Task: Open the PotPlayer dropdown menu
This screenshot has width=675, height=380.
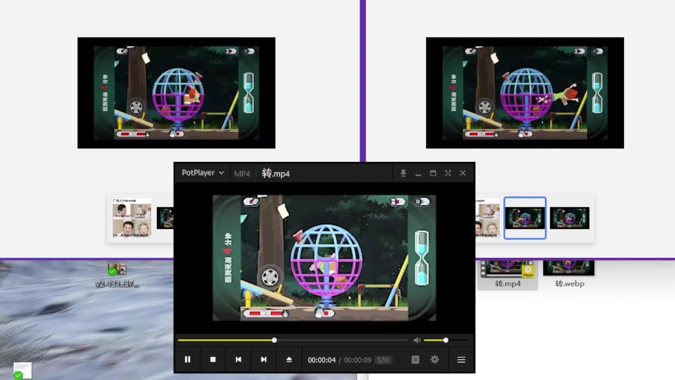Action: pos(202,173)
